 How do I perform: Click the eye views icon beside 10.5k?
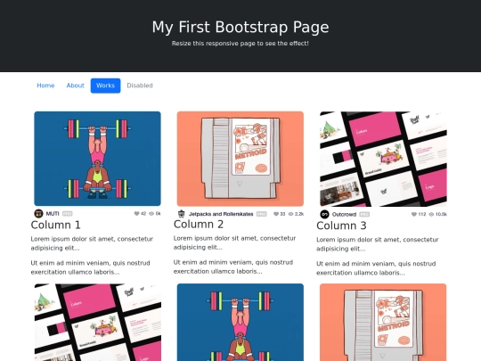click(x=431, y=214)
